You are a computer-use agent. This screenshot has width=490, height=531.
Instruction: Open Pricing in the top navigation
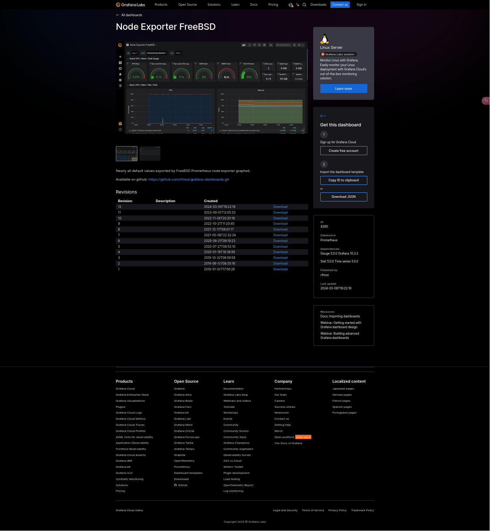pyautogui.click(x=273, y=5)
